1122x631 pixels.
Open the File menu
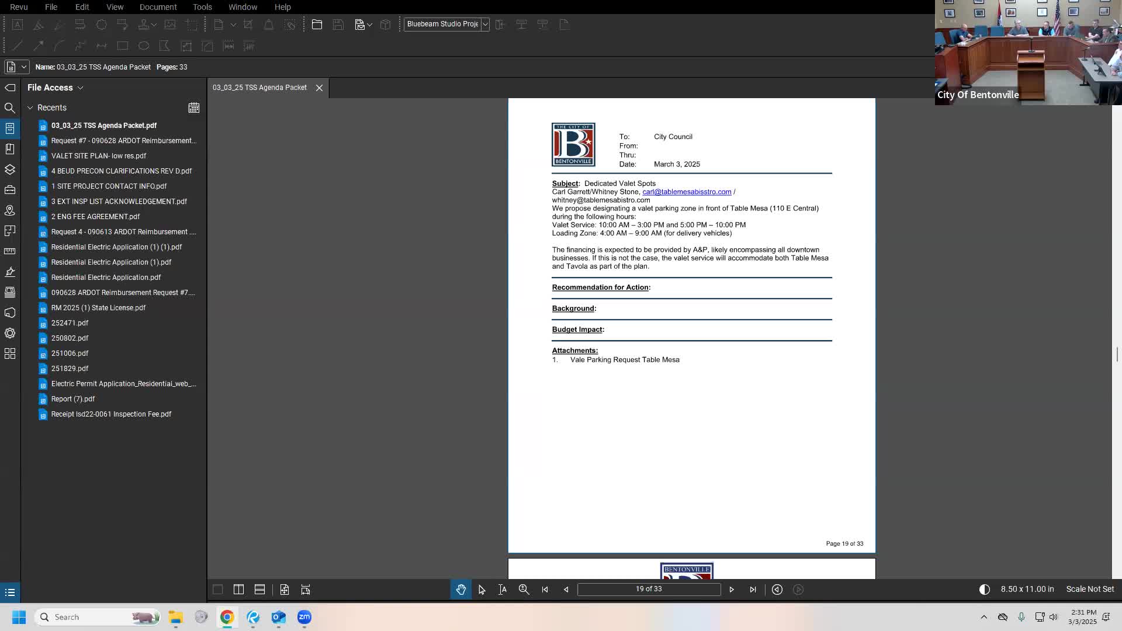coord(51,7)
